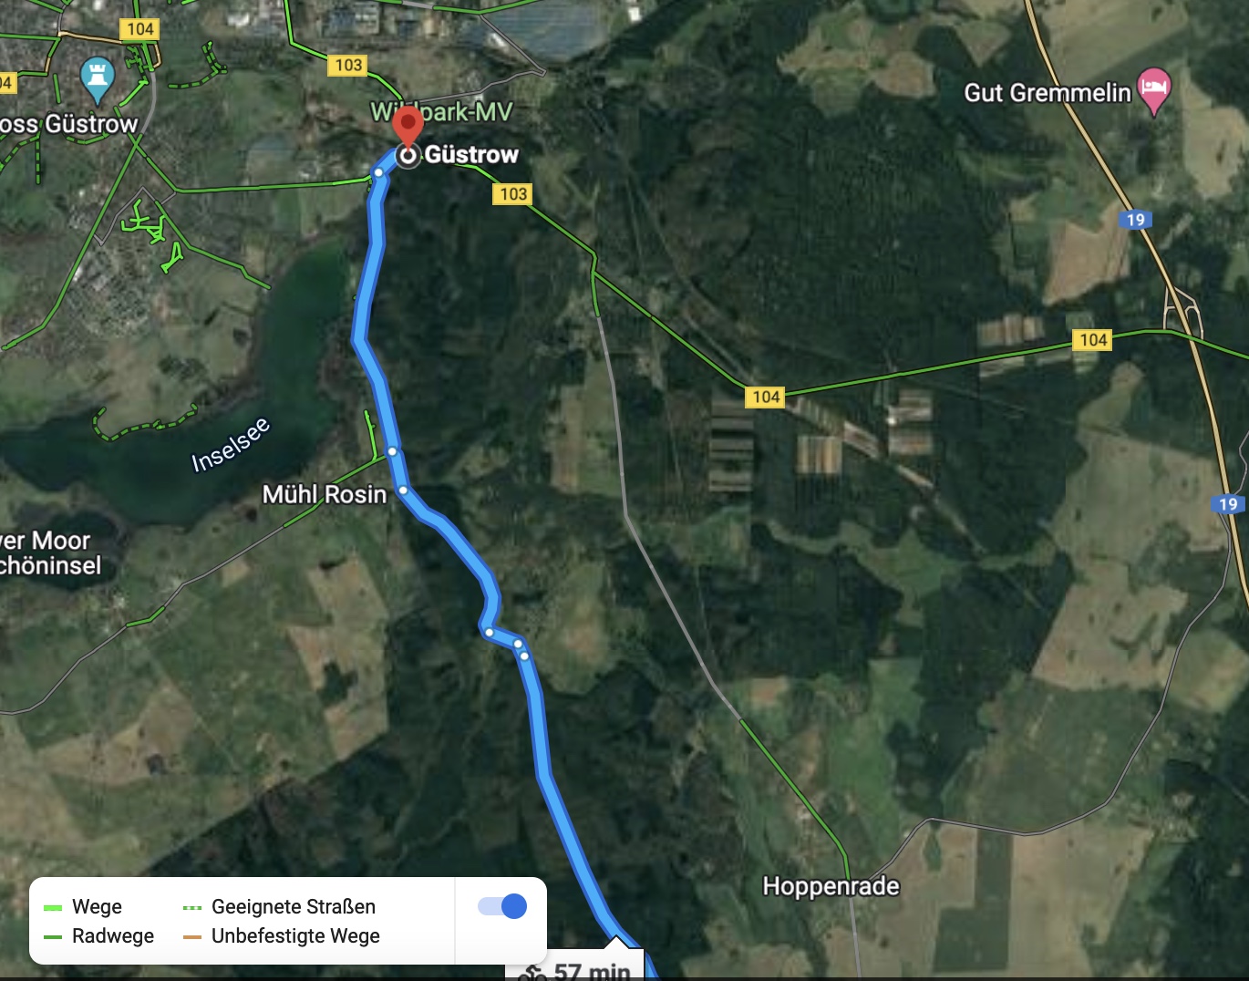Click the route waypoint dot near Mühl Rosin

click(x=403, y=490)
